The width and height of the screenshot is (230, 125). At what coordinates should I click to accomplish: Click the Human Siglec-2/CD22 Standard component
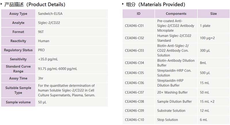[x=174, y=38]
